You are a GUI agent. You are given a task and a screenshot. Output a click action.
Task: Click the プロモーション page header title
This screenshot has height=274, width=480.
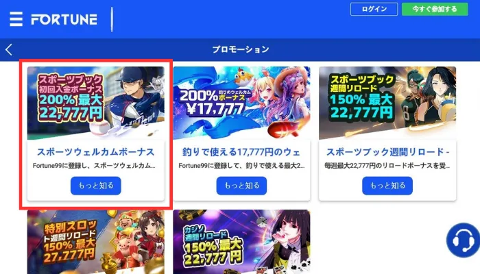pyautogui.click(x=241, y=49)
